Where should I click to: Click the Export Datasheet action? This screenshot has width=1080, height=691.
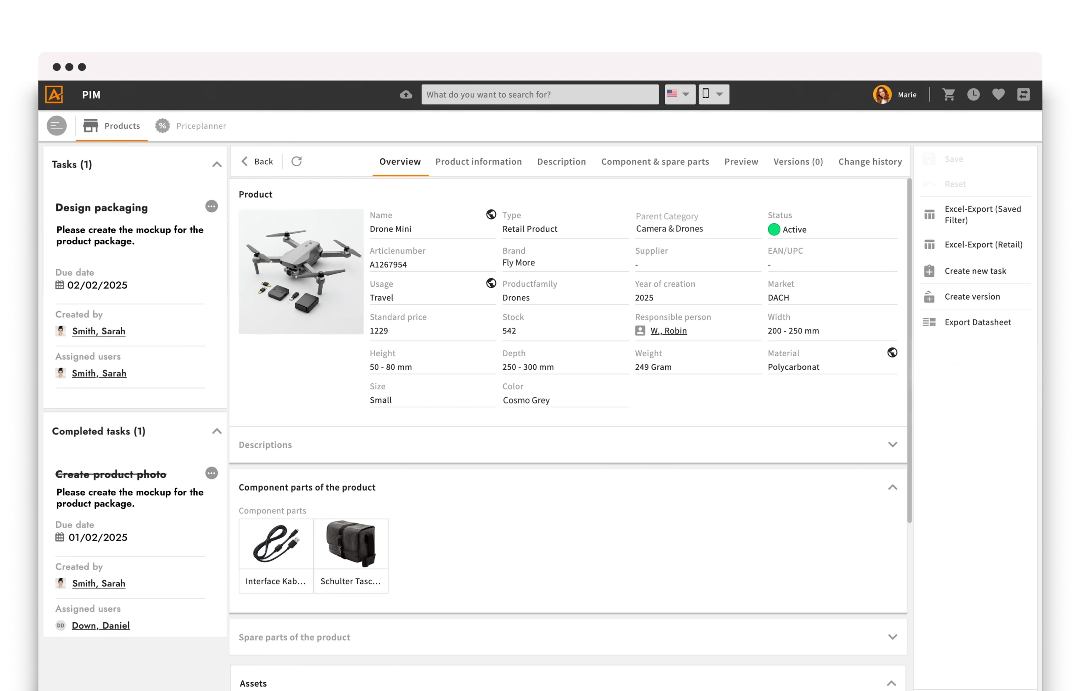coord(978,322)
